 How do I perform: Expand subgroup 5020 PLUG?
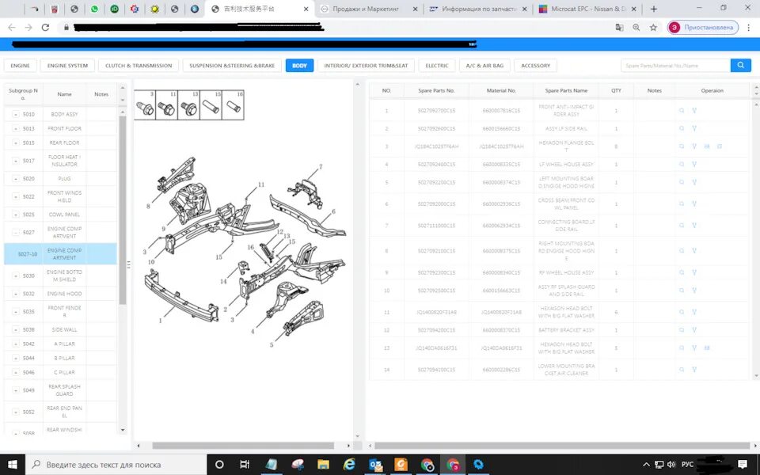tap(16, 179)
